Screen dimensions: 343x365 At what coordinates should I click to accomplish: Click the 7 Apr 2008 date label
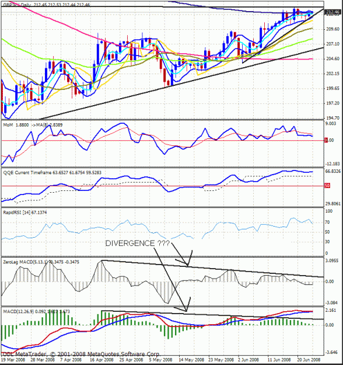pos(71,360)
